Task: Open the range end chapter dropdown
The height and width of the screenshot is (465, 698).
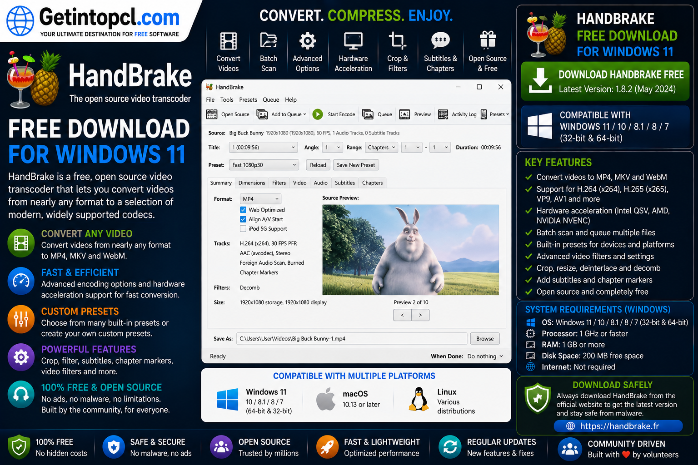Action: (x=440, y=148)
